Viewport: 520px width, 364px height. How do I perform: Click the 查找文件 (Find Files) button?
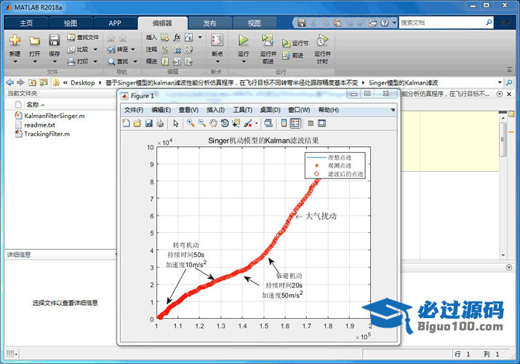(83, 37)
